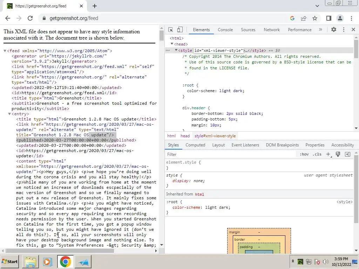The height and width of the screenshot is (269, 359).
Task: Select the Styles pane tab
Action: point(173,145)
